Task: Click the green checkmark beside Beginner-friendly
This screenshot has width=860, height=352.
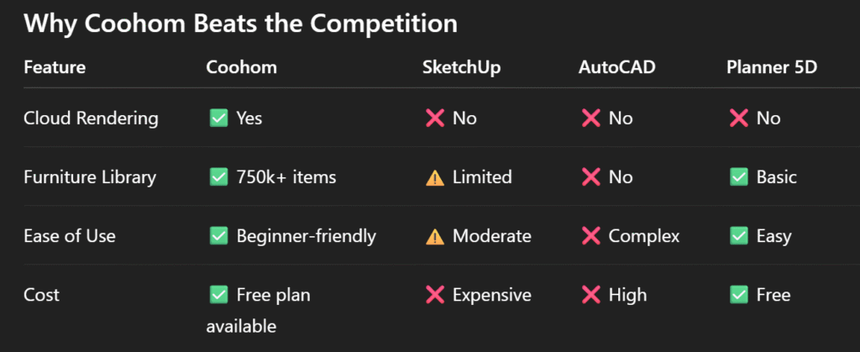Action: coord(219,236)
